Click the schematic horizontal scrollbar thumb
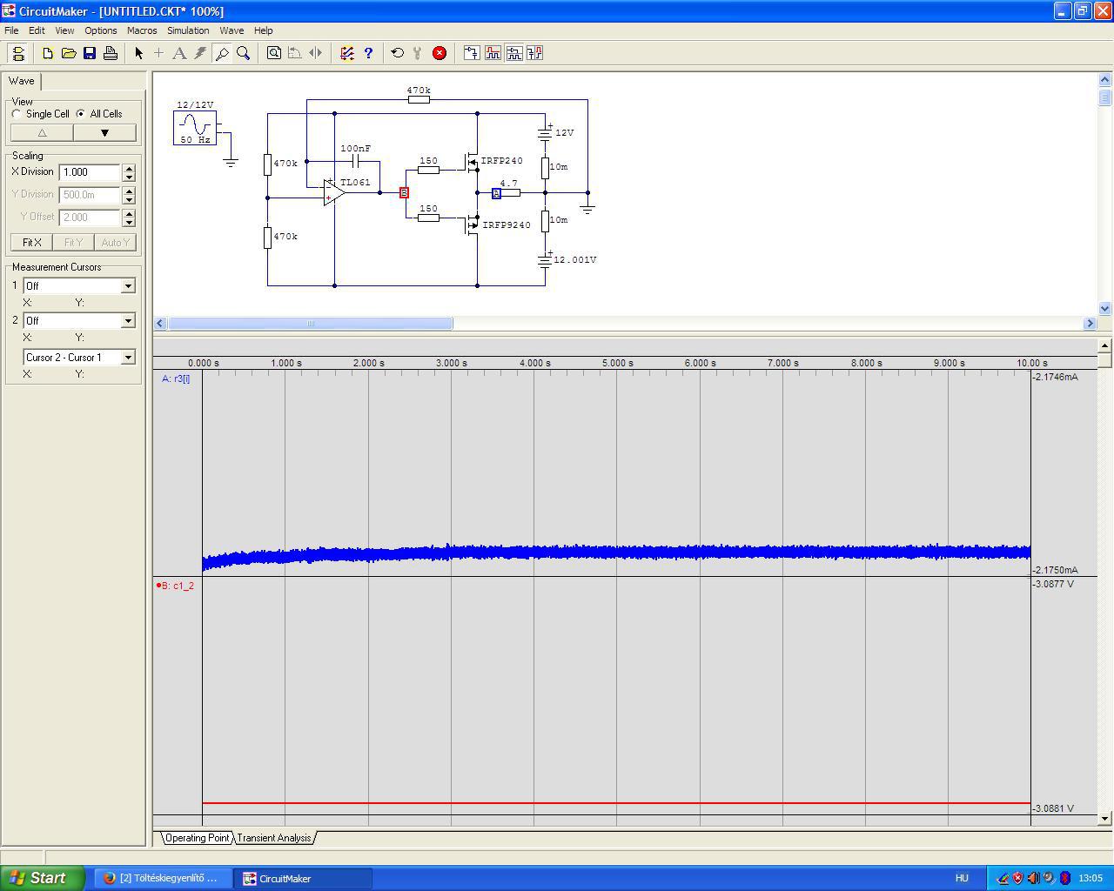The image size is (1114, 891). click(310, 324)
